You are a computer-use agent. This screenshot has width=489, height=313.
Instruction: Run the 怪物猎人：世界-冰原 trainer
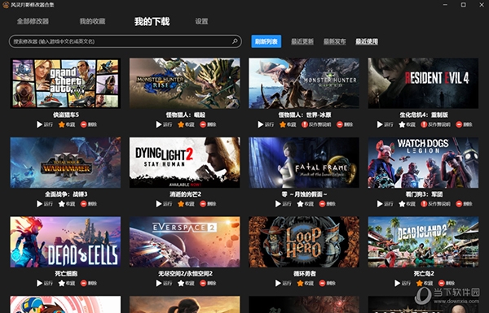point(266,124)
